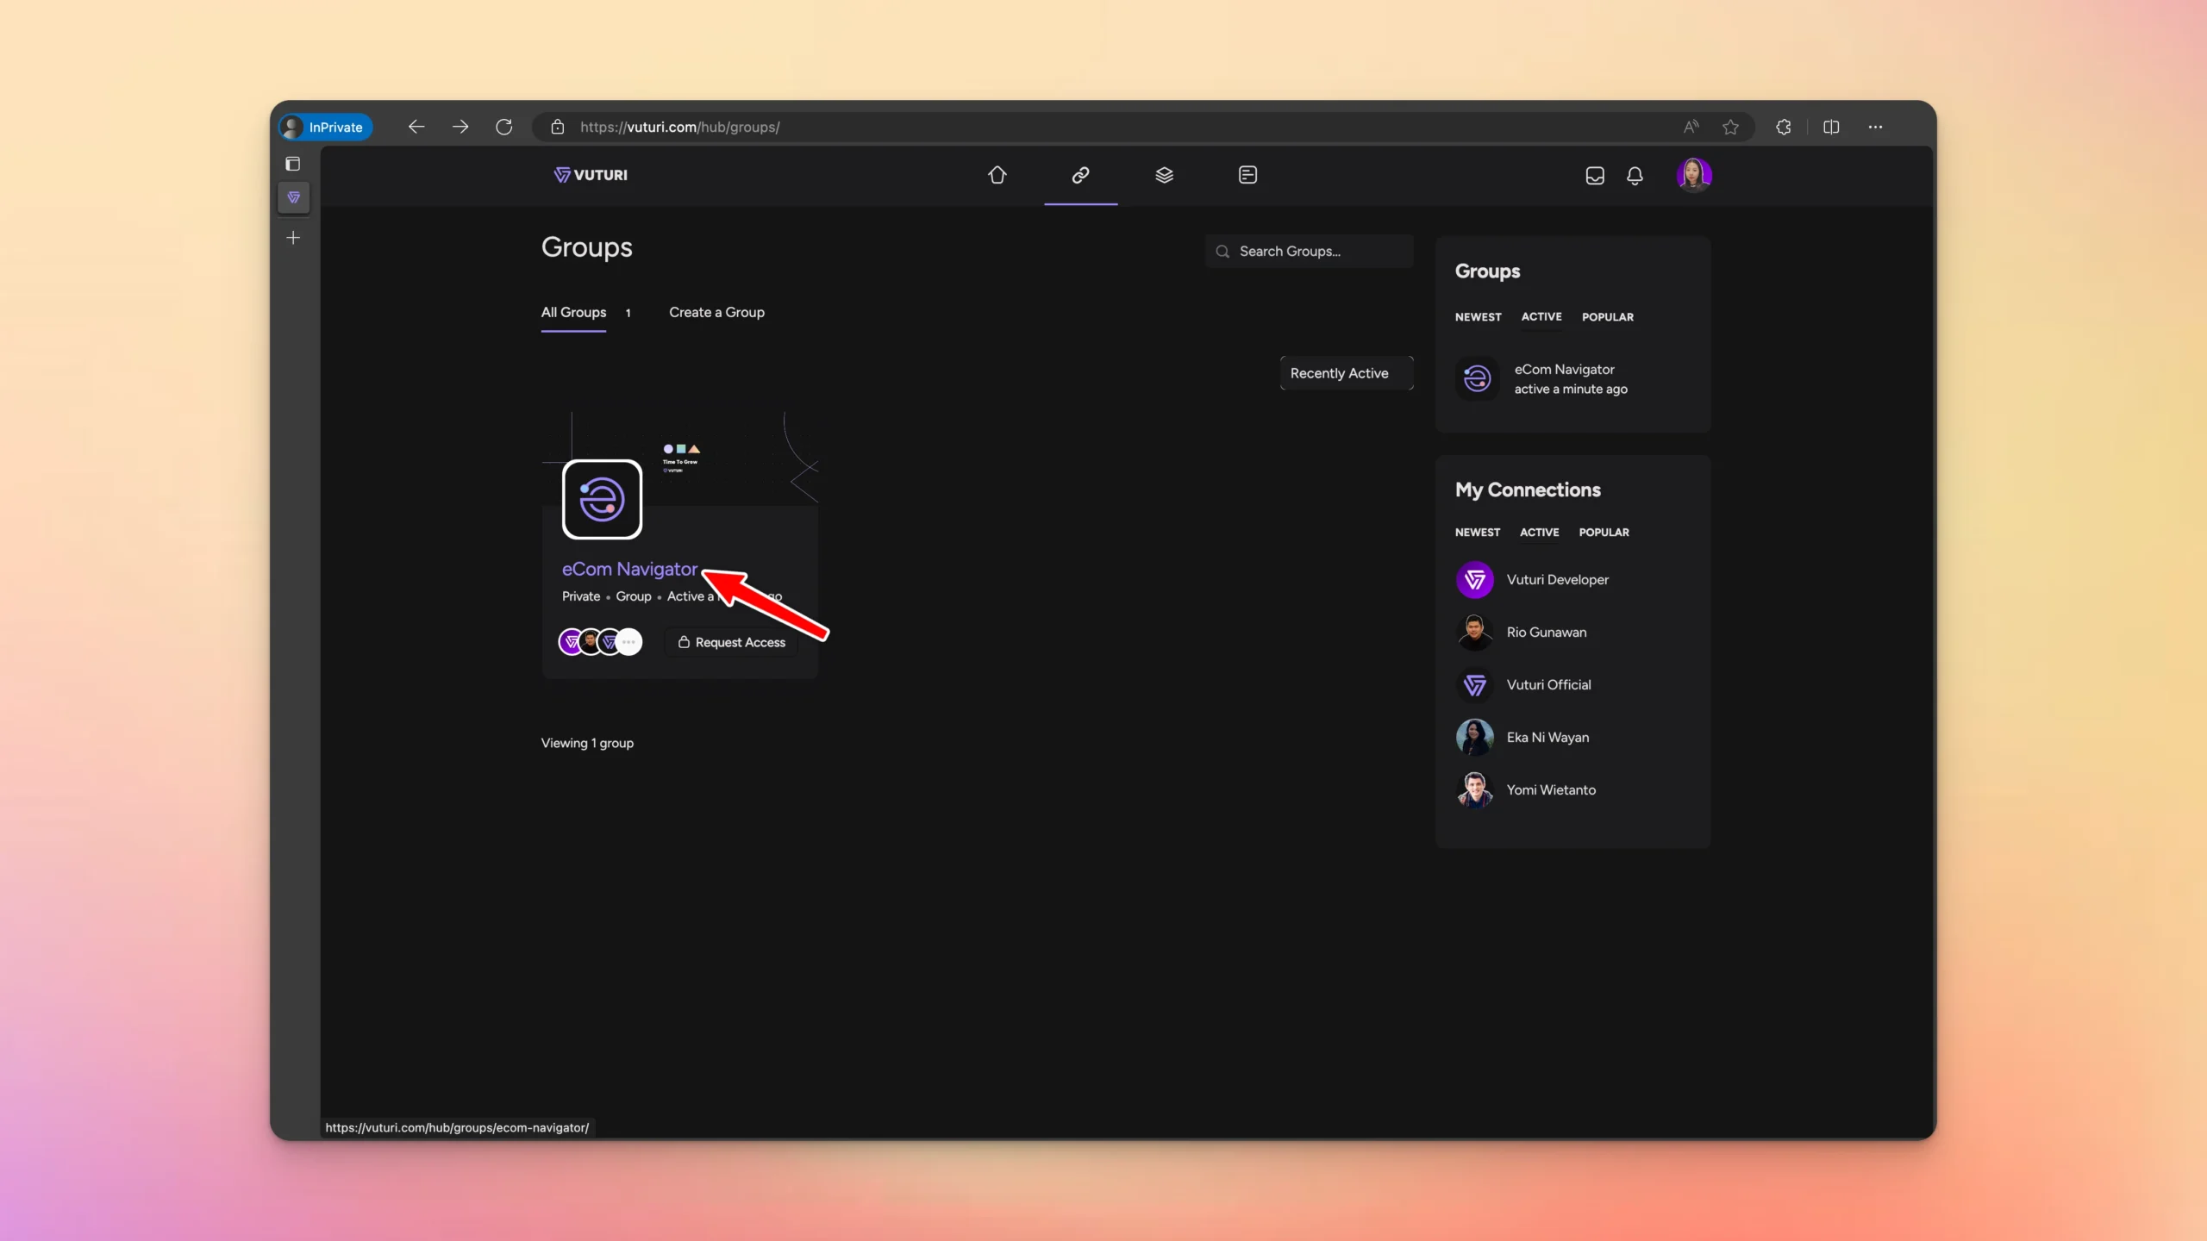This screenshot has width=2207, height=1241.
Task: Switch to Create a Group tab
Action: coord(716,312)
